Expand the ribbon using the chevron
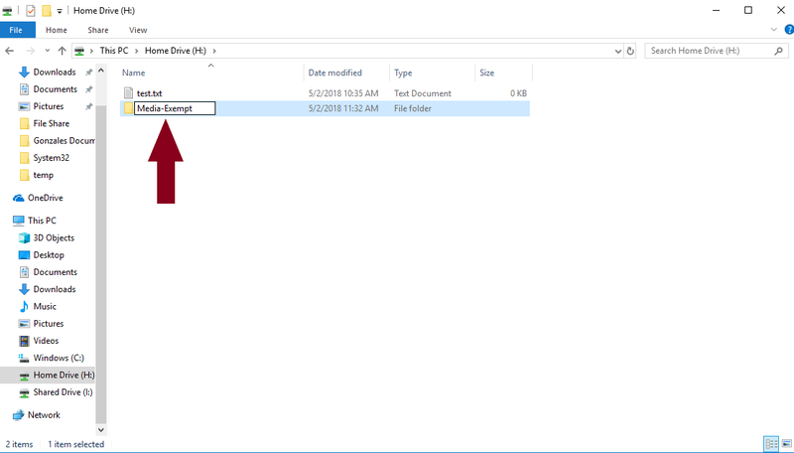The image size is (794, 453). 772,31
